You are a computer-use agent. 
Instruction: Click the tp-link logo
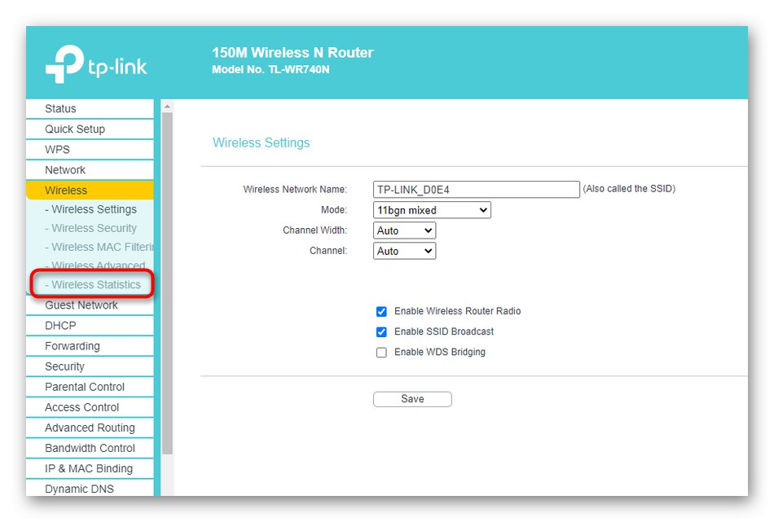96,64
